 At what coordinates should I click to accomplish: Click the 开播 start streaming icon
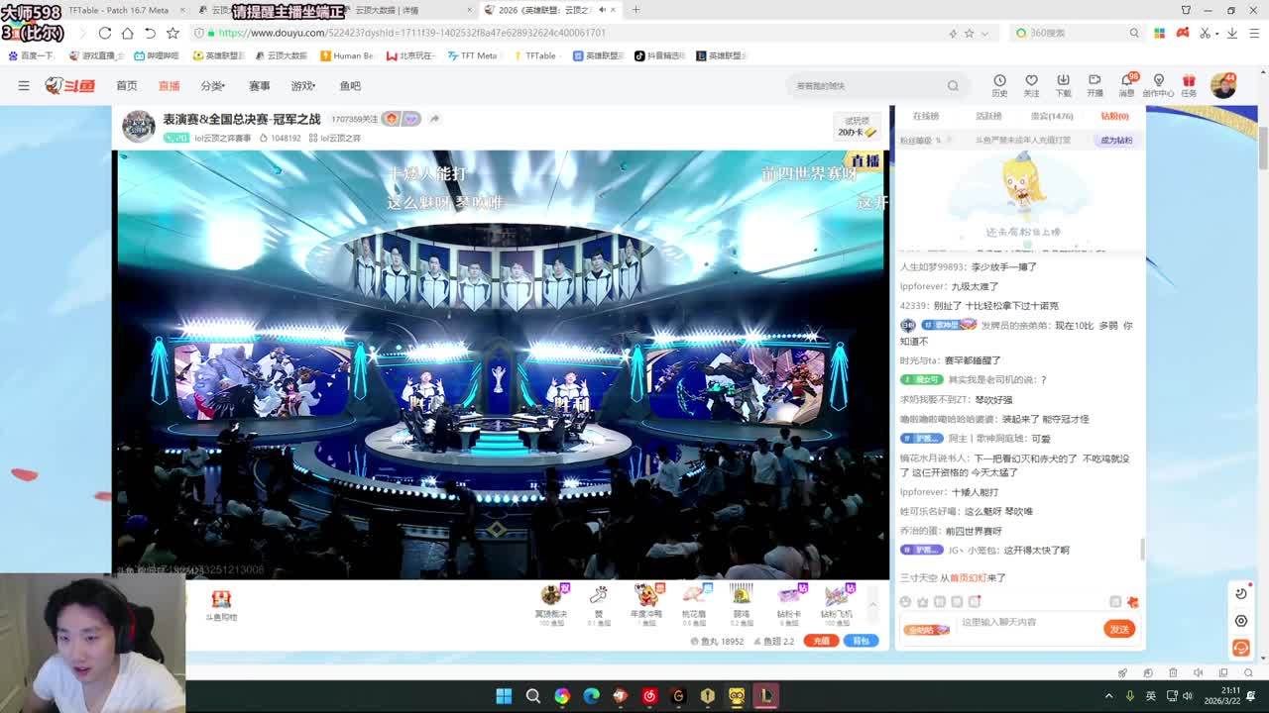[1095, 84]
